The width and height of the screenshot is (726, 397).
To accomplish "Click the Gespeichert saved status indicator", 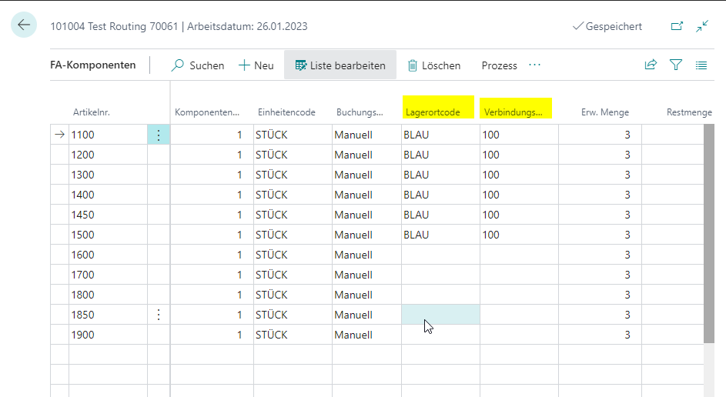I will (x=607, y=26).
